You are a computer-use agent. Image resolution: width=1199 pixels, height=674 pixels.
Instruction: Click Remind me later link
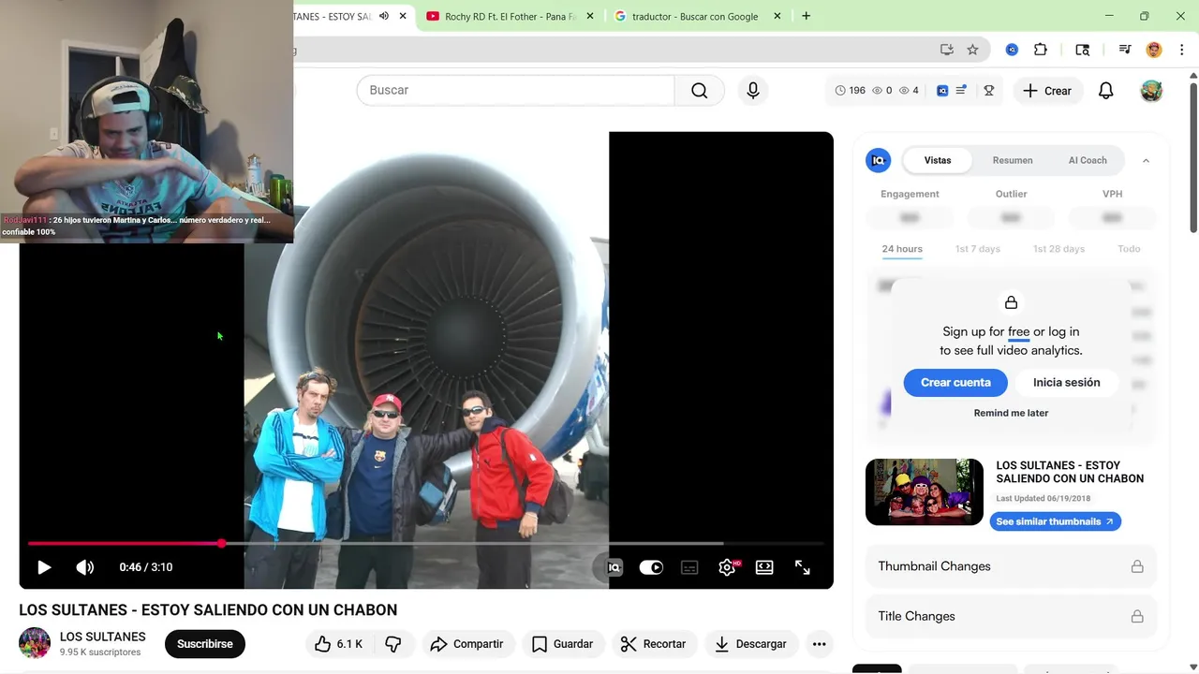point(1011,413)
